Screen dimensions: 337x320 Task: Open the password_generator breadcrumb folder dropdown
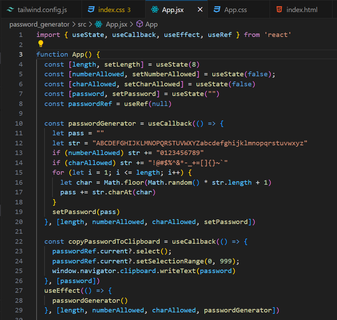39,24
